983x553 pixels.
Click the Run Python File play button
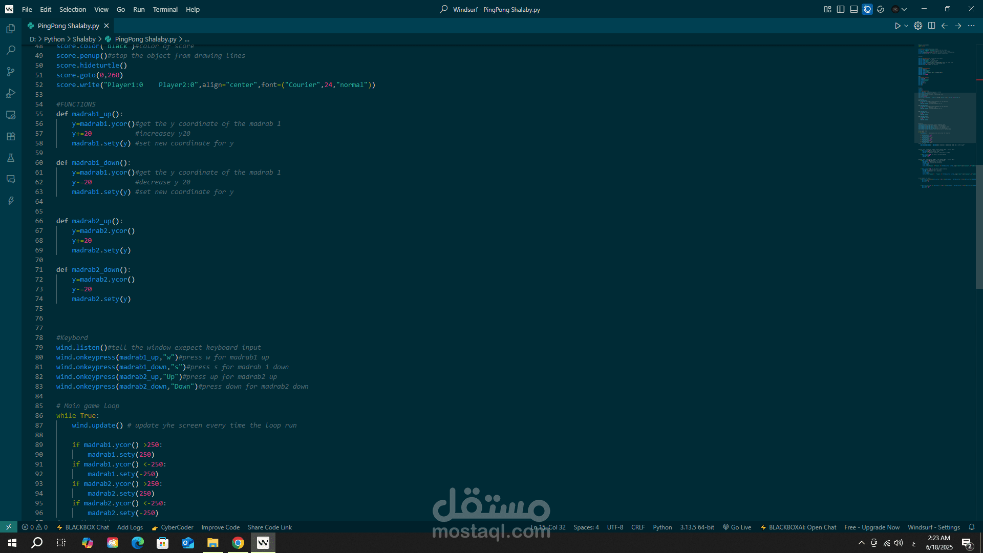[897, 26]
